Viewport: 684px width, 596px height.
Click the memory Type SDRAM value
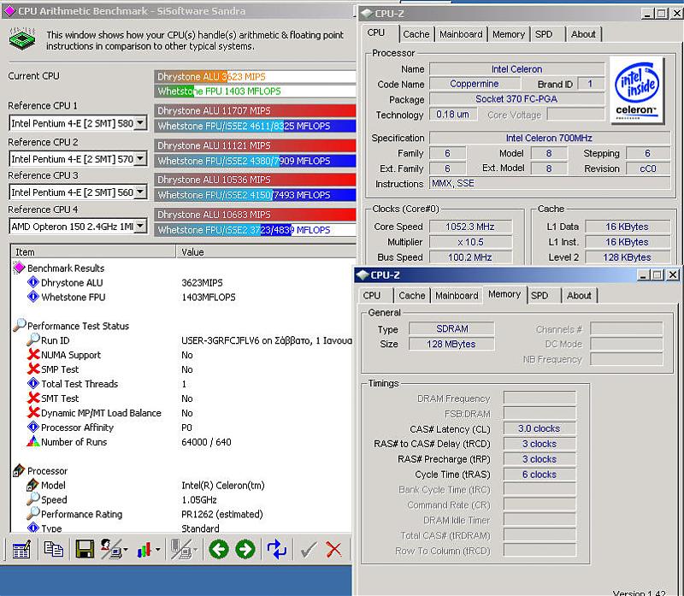pos(451,328)
